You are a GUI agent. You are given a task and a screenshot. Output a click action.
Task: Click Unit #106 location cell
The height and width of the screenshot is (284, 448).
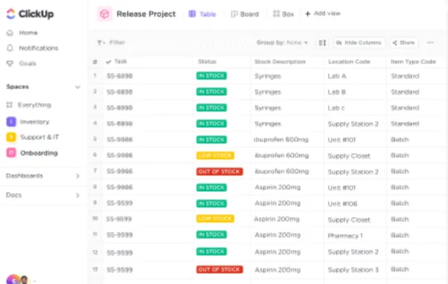(342, 204)
